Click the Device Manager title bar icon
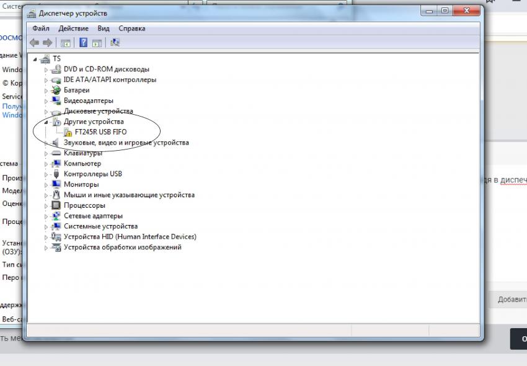Viewport: 527px width, 366px height. click(32, 13)
